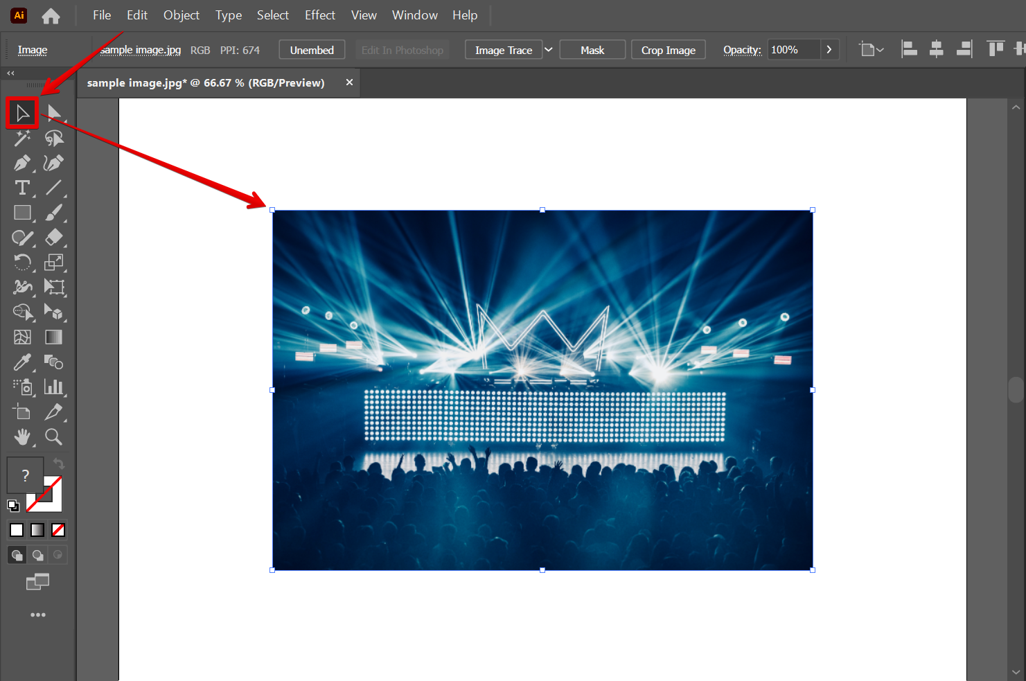The width and height of the screenshot is (1026, 681).
Task: Open the Align To dropdown
Action: (x=871, y=50)
